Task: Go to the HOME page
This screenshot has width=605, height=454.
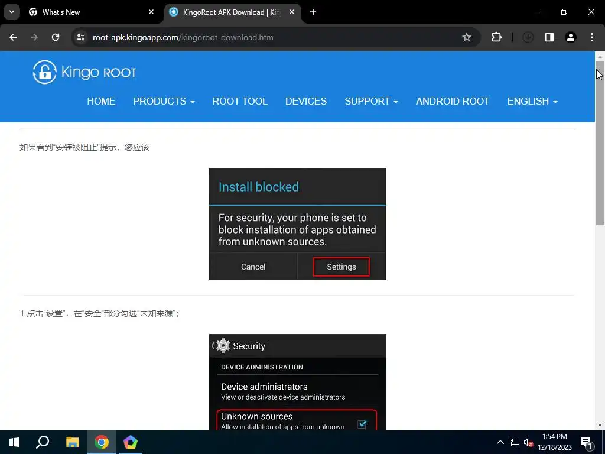Action: click(x=101, y=101)
